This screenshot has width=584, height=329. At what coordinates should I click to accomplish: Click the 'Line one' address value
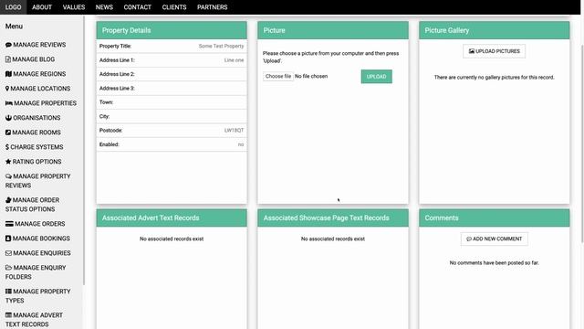234,60
